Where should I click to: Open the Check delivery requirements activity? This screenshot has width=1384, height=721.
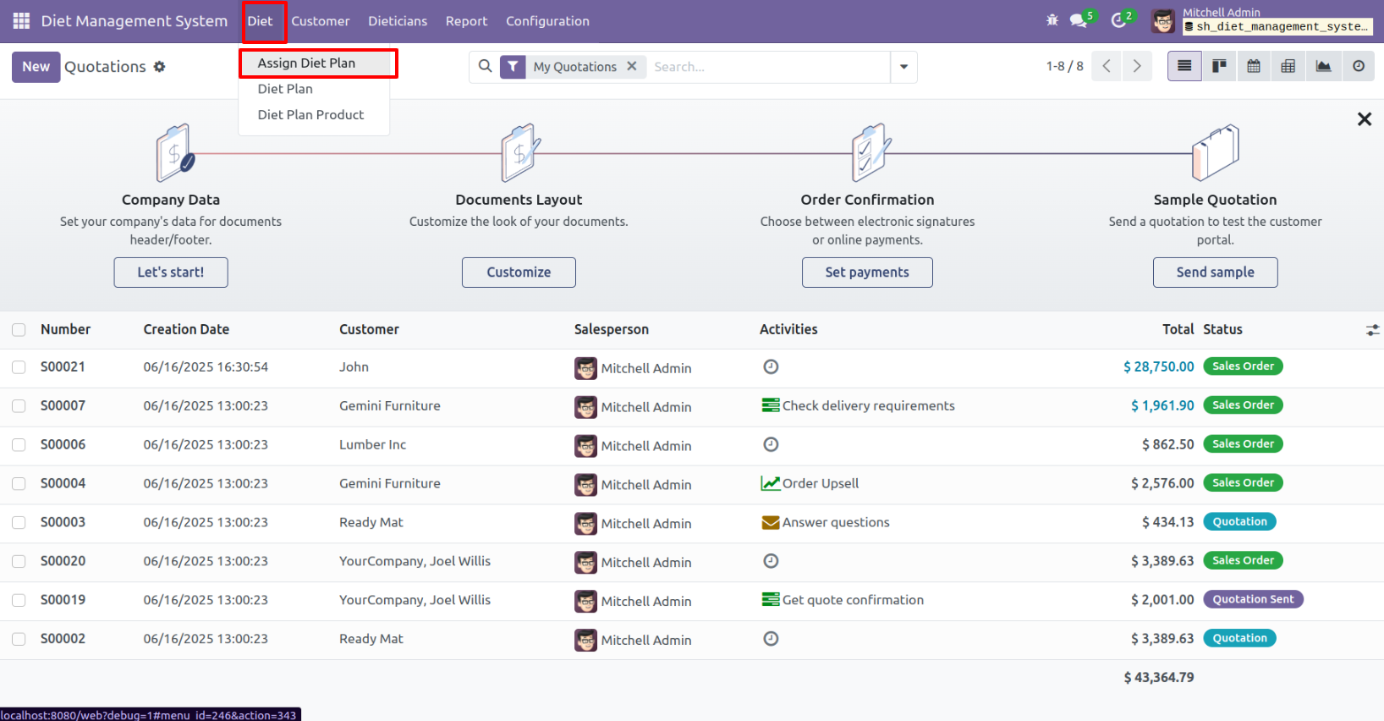tap(858, 406)
